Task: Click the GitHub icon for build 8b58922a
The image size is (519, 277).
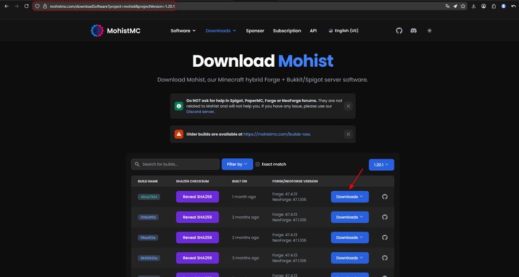Action: coord(385,258)
